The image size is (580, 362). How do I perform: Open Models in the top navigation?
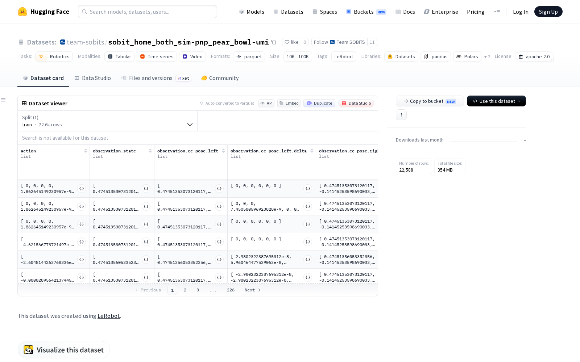click(x=252, y=12)
